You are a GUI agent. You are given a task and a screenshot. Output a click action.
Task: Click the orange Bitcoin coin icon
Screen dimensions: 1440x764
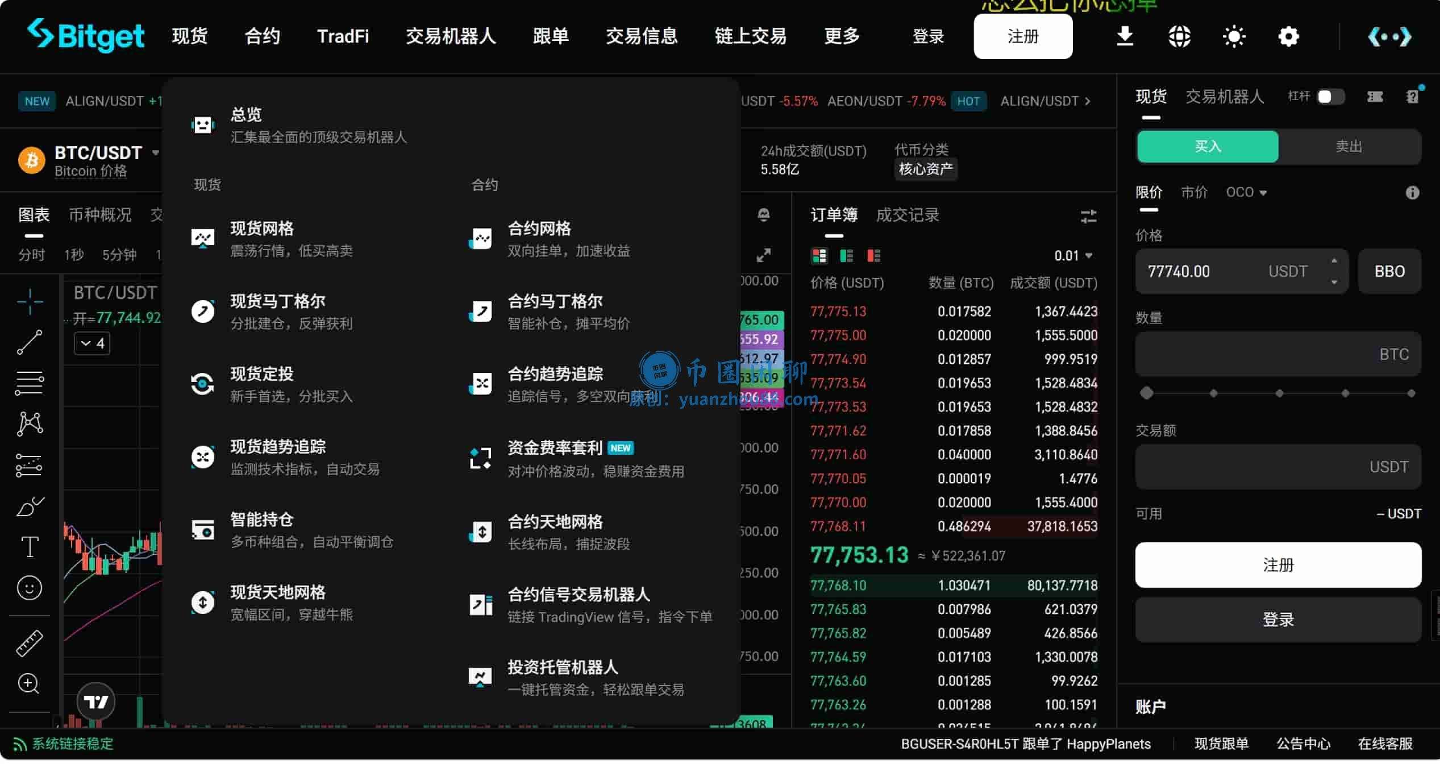coord(32,160)
